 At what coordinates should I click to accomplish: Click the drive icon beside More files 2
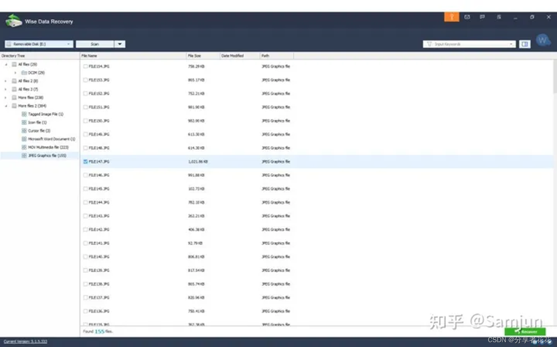[x=14, y=106]
